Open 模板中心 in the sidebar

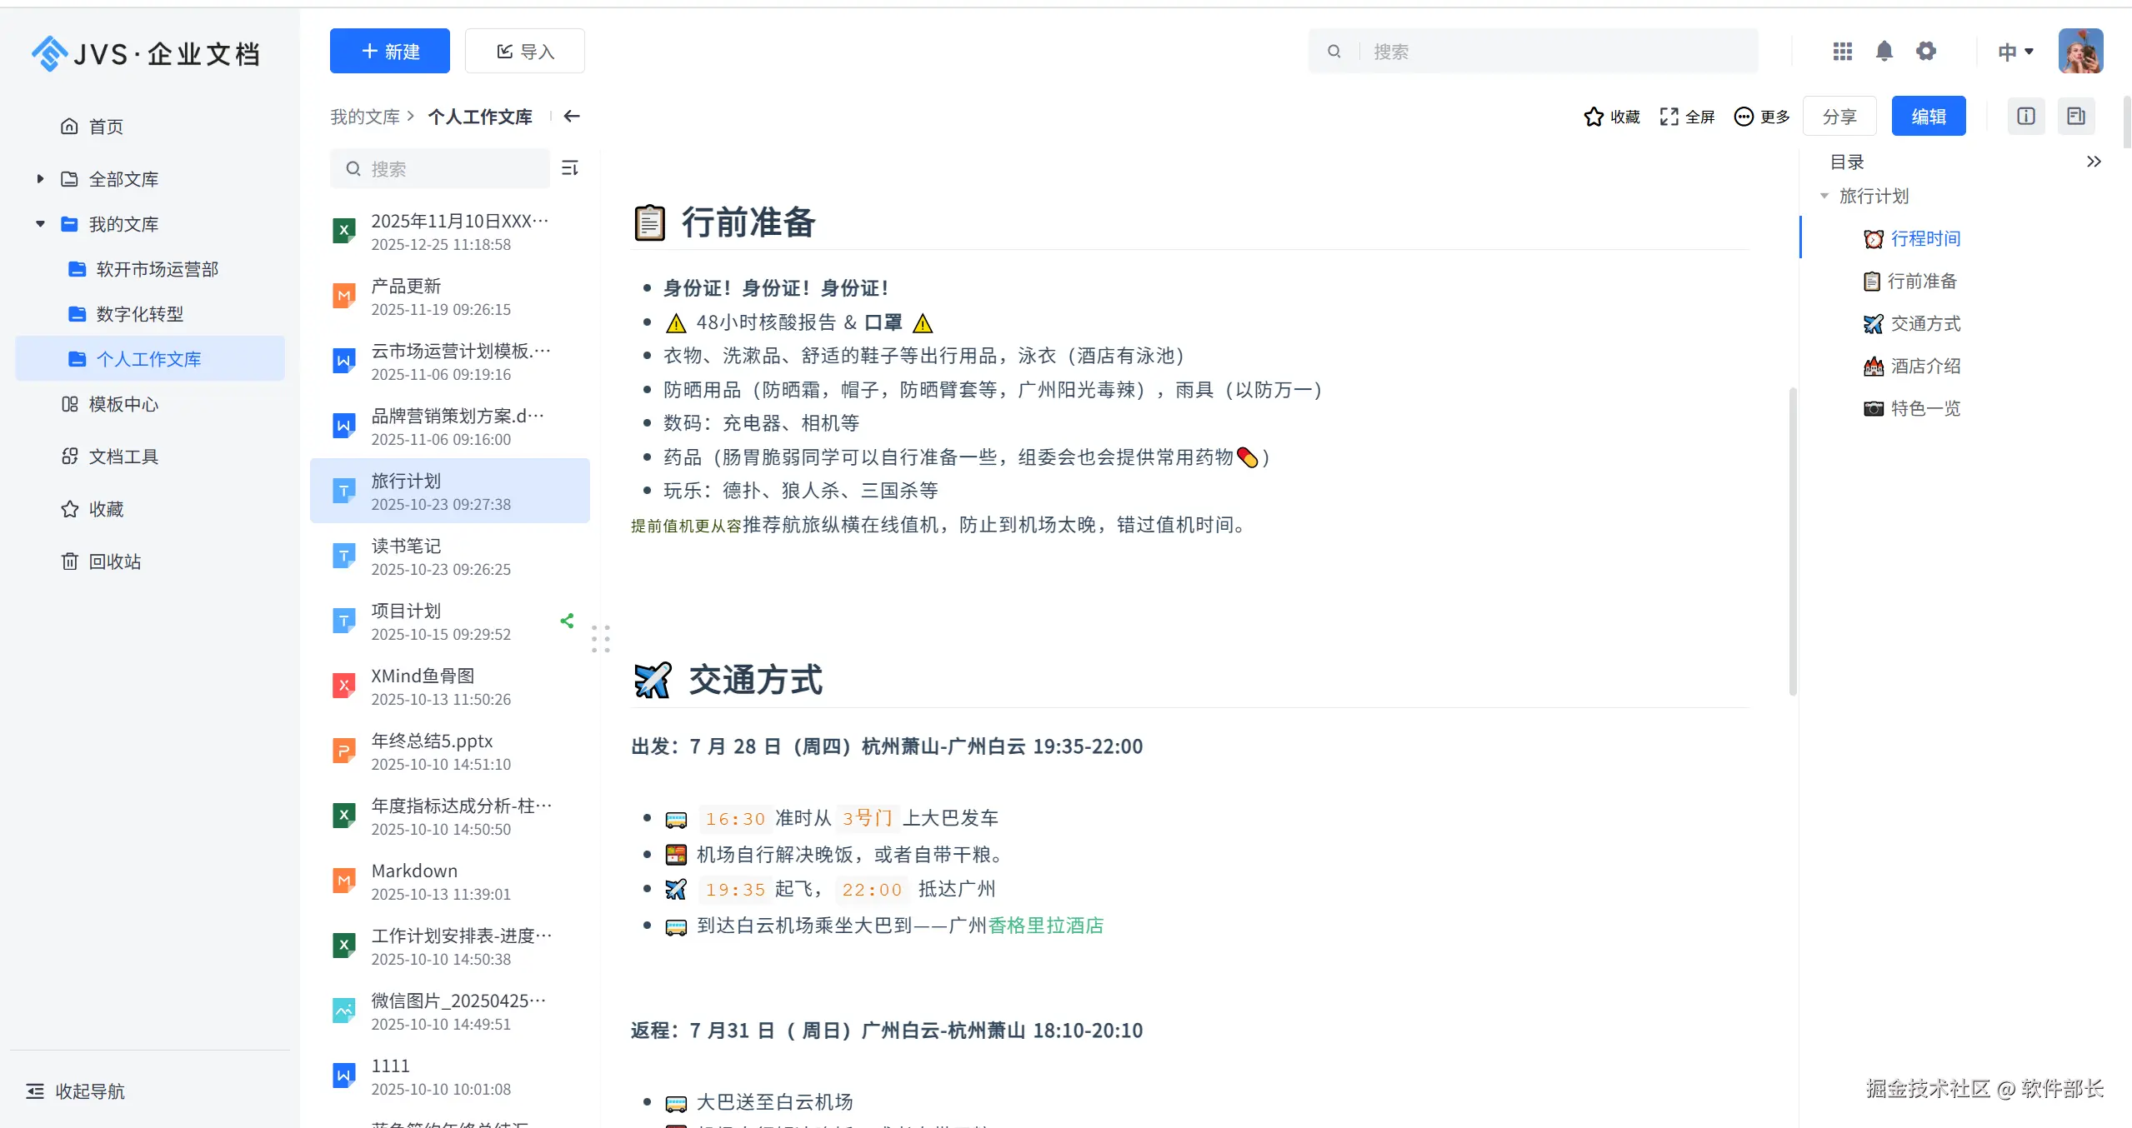click(x=123, y=404)
